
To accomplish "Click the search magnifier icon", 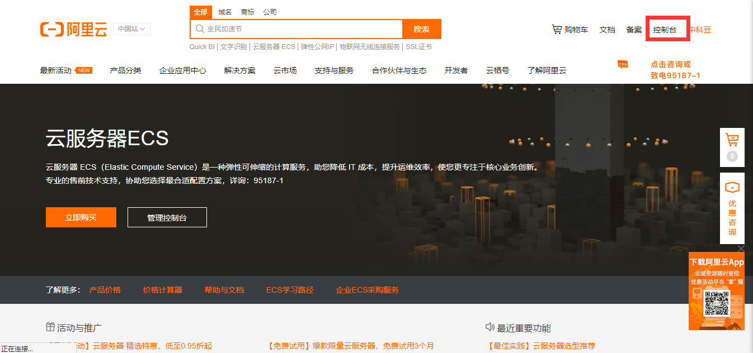I will click(199, 28).
